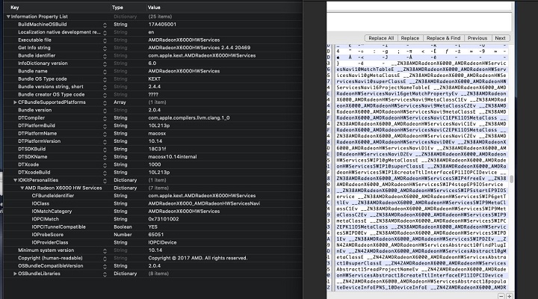
Task: Select the IOMatchCategory key row
Action: pos(52,212)
